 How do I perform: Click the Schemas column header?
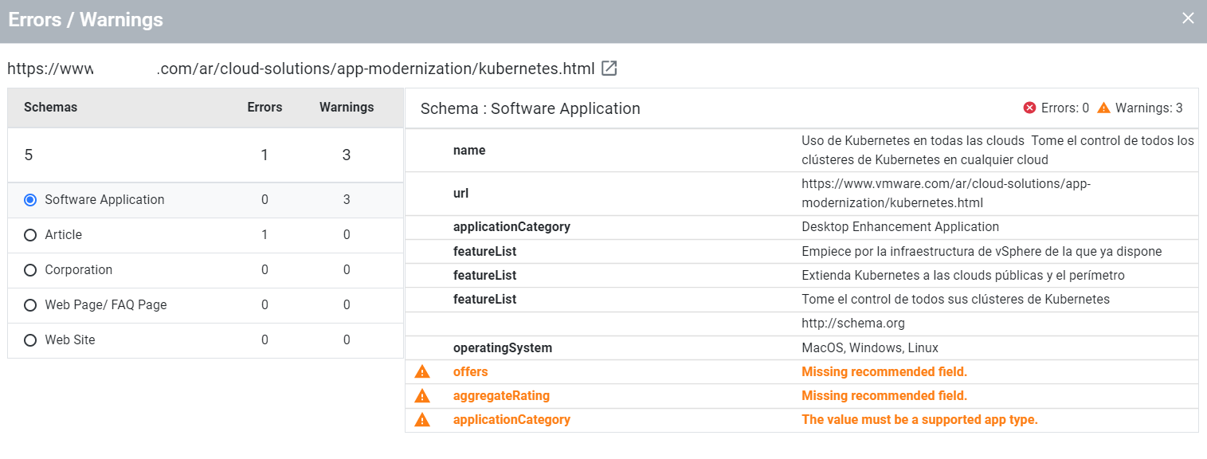[x=50, y=107]
